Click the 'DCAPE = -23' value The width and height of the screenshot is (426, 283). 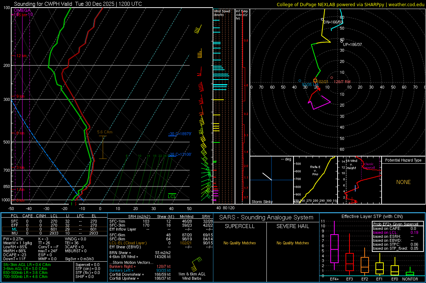point(15,255)
